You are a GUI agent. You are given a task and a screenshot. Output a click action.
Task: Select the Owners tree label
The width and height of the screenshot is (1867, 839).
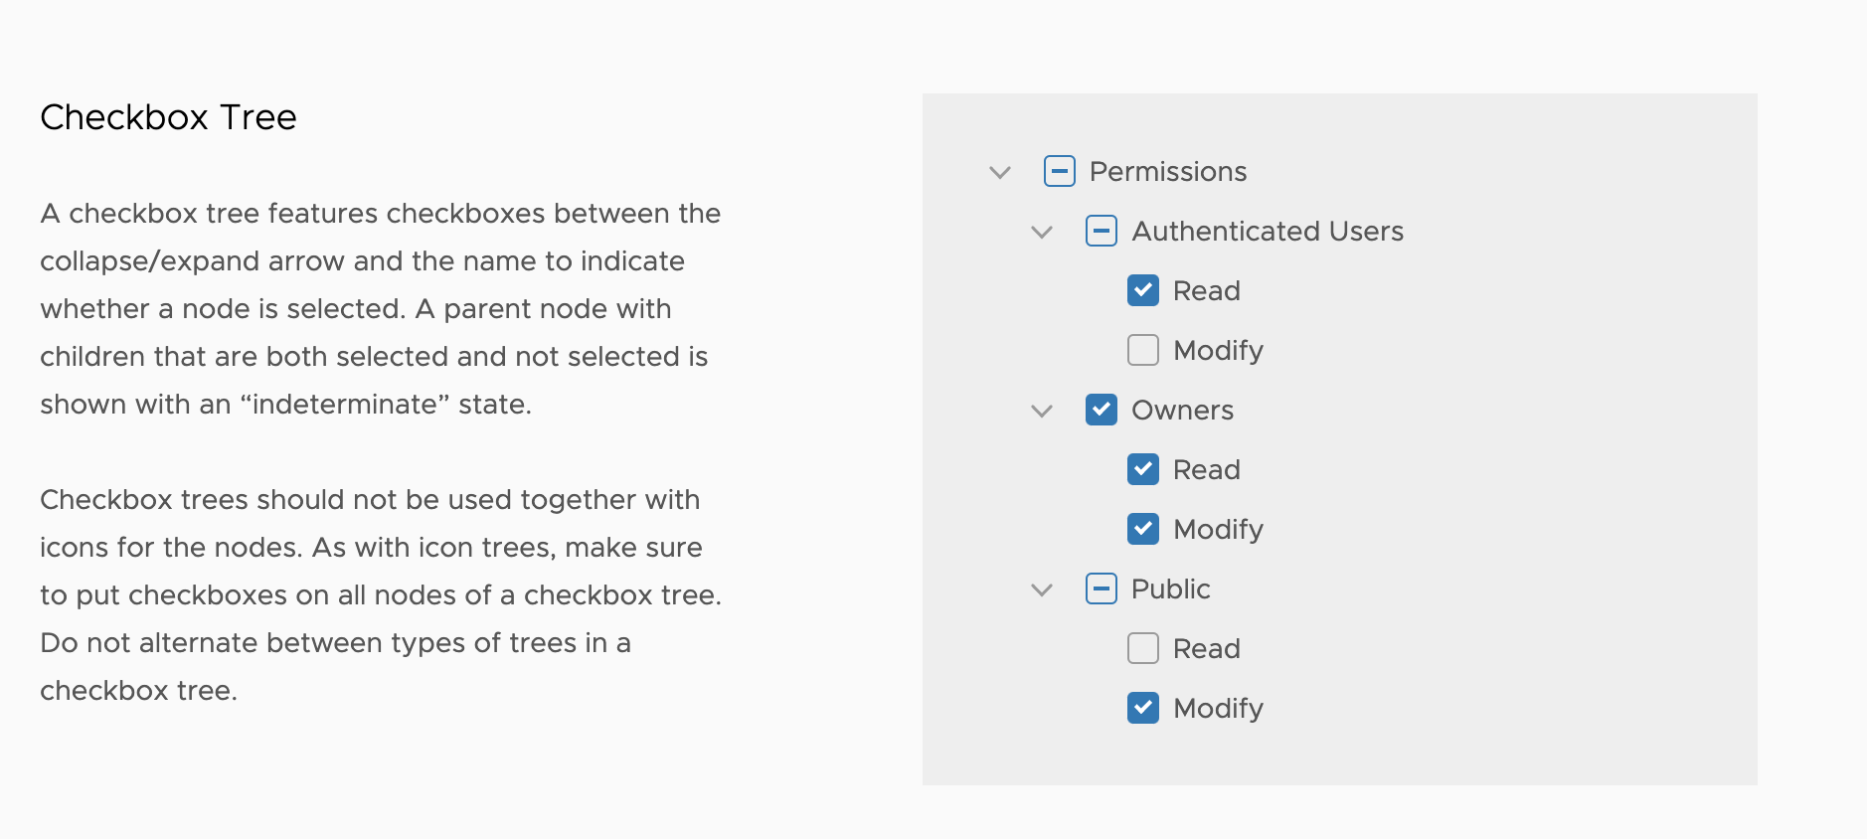tap(1182, 410)
